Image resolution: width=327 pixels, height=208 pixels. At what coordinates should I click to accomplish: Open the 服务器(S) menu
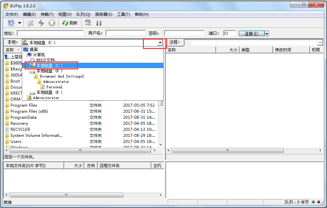tap(104, 14)
